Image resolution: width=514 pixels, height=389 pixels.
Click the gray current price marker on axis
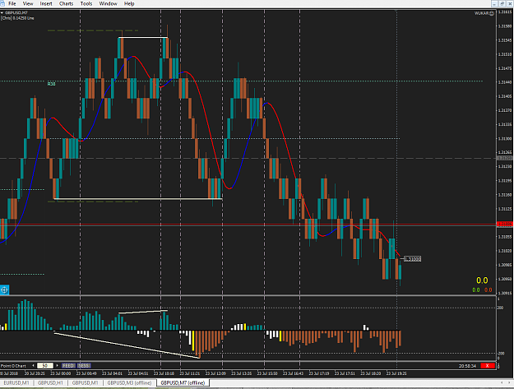[x=505, y=158]
